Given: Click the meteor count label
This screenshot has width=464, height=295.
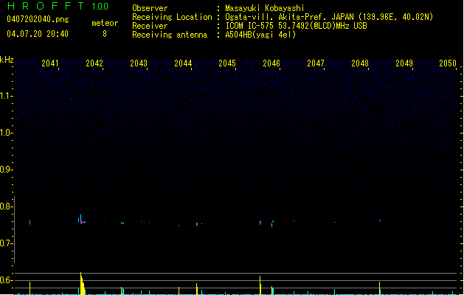Looking at the screenshot, I should point(105,23).
